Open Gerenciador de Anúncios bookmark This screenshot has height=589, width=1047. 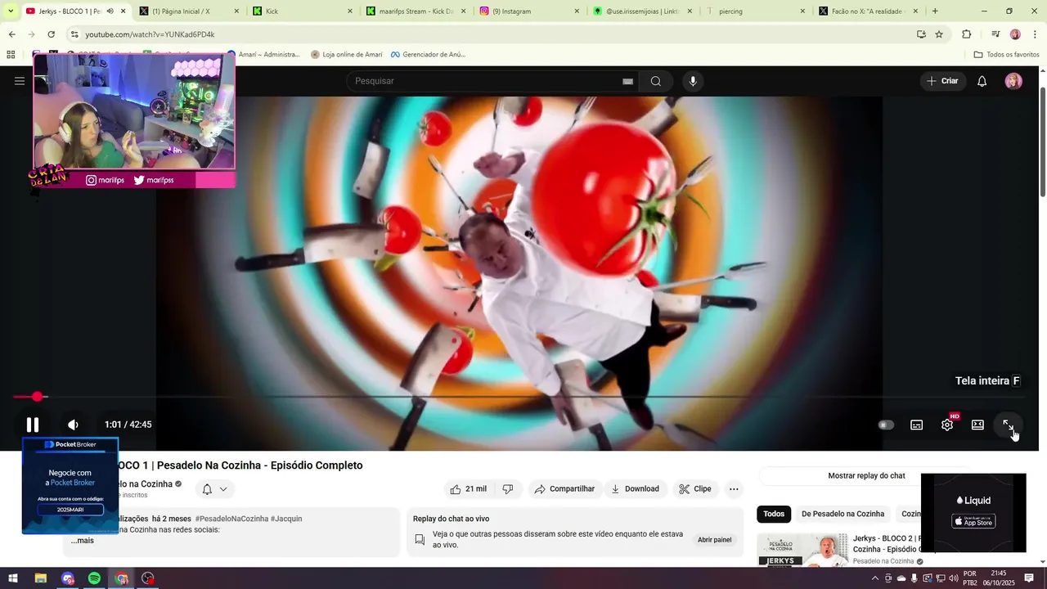click(428, 55)
